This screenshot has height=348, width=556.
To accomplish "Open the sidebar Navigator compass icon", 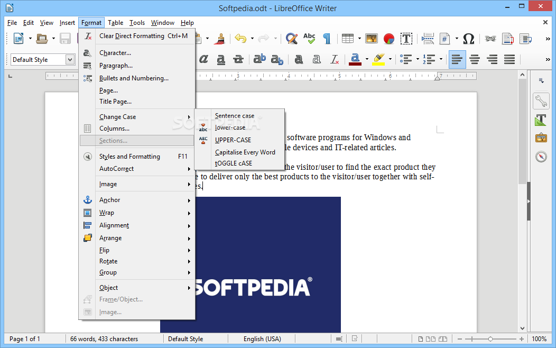I will tap(541, 157).
